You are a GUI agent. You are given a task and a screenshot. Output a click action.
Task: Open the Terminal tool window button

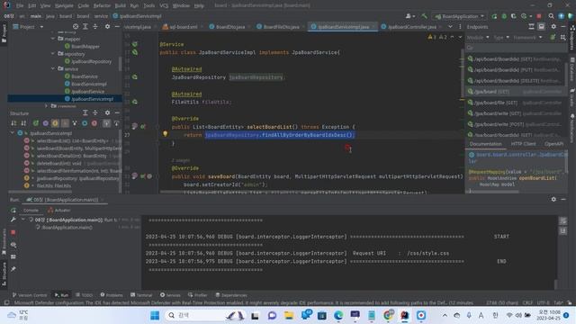pos(141,295)
